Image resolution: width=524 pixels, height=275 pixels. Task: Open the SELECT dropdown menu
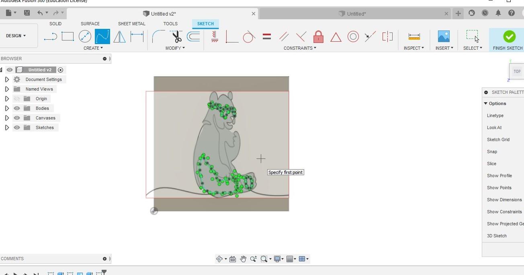click(x=473, y=48)
